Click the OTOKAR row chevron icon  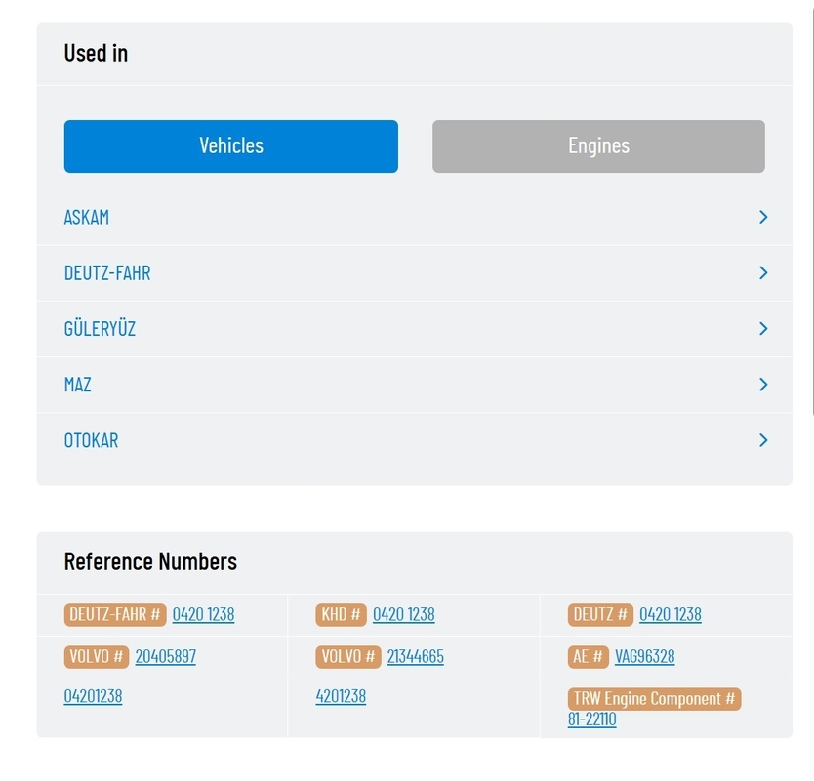click(x=763, y=440)
